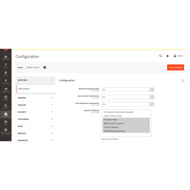Click the scope help question mark icon
Screen dimensions: 190x190
point(45,67)
